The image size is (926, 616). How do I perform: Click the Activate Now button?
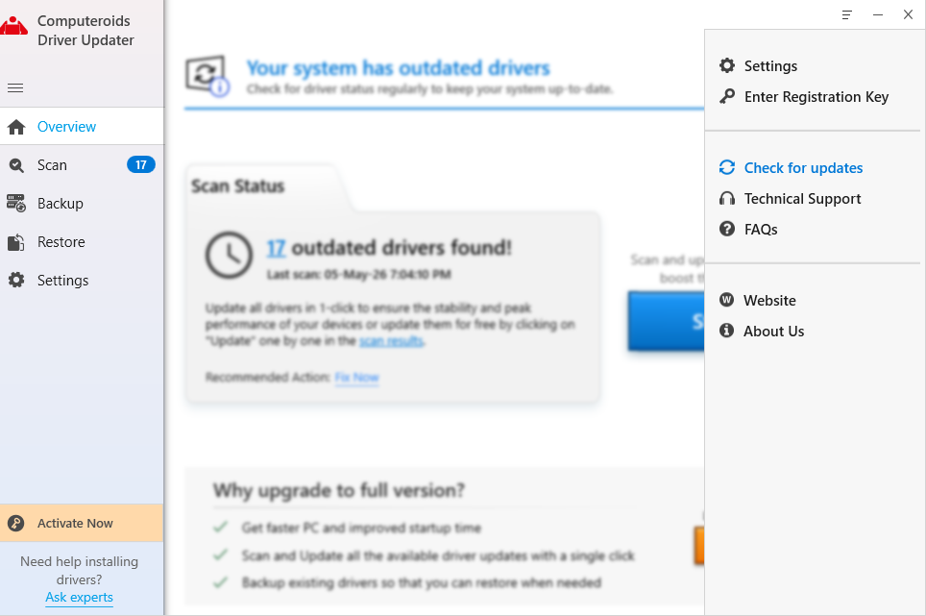82,523
